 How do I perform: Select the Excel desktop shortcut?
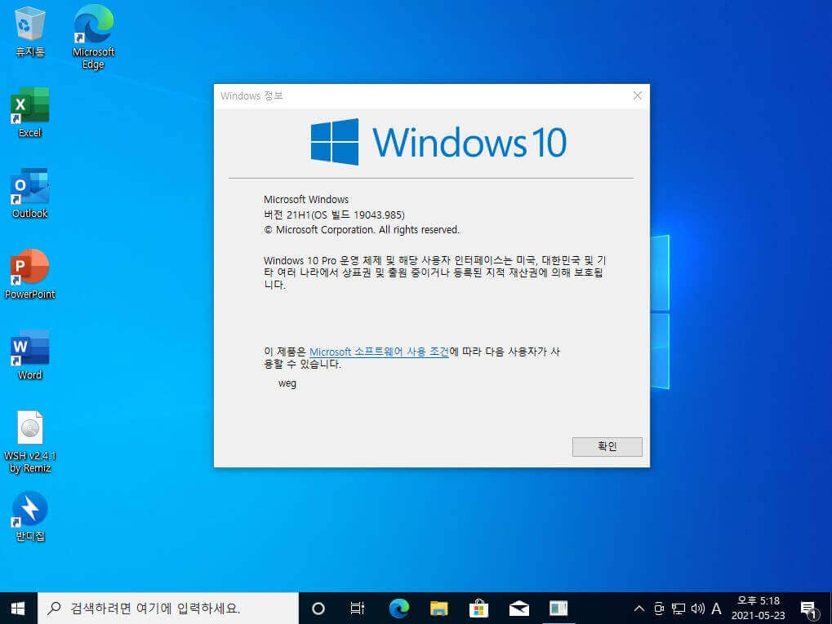pyautogui.click(x=29, y=113)
